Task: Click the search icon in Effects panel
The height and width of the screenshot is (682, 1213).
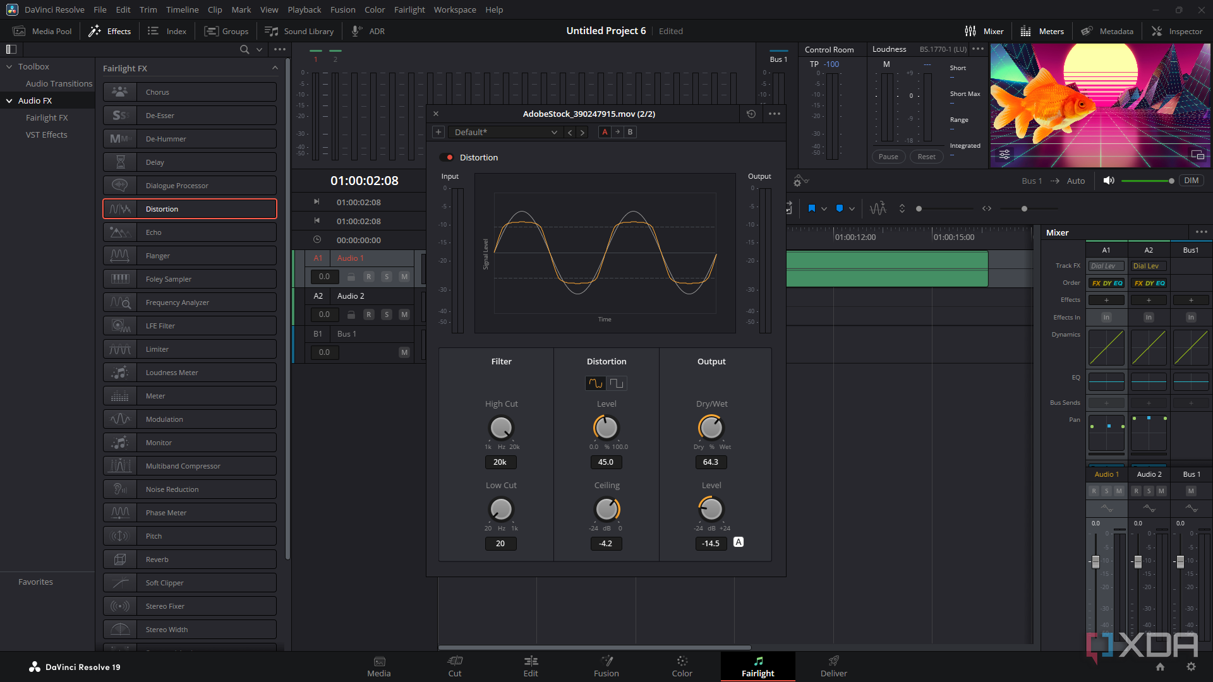Action: click(244, 49)
